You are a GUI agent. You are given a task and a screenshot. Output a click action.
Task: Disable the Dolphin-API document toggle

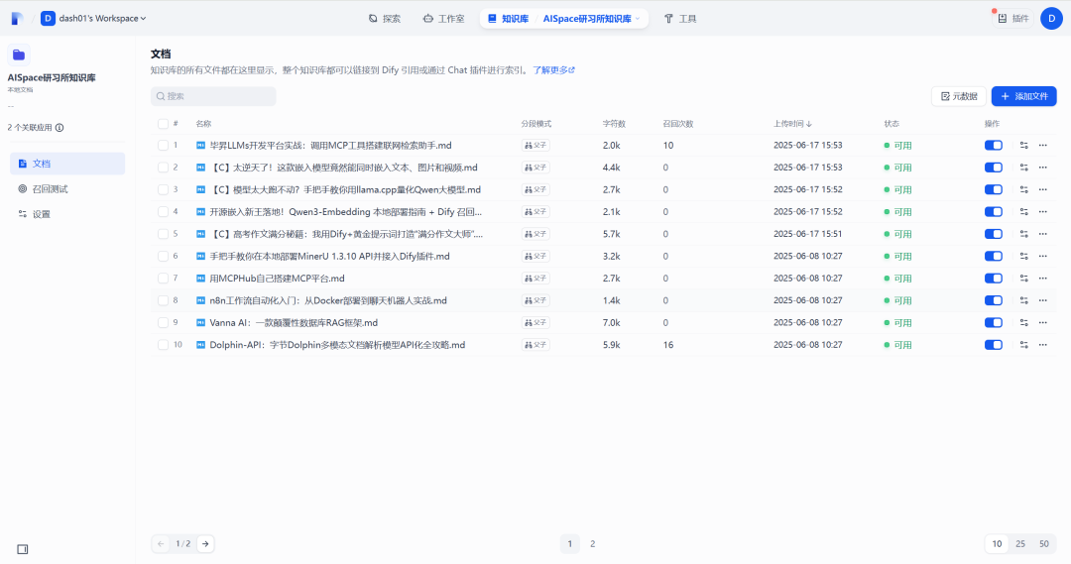993,345
